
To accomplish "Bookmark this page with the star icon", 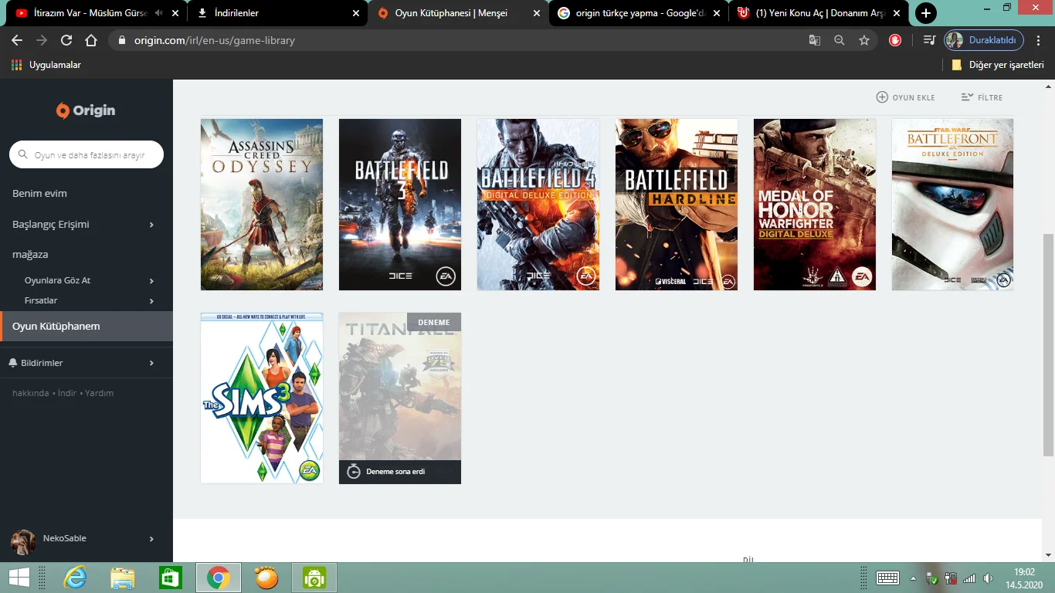I will pyautogui.click(x=864, y=40).
